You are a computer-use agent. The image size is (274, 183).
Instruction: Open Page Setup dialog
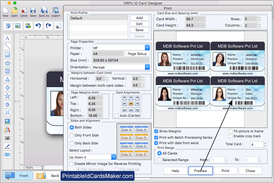tap(137, 54)
